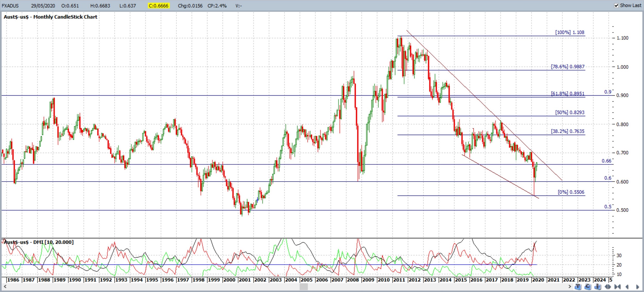
Task: Click the scrollbar left arrow
Action: click(5, 286)
